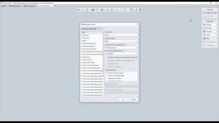Click the Print icon in the top toolbar
The height and width of the screenshot is (123, 219).
(x=107, y=10)
